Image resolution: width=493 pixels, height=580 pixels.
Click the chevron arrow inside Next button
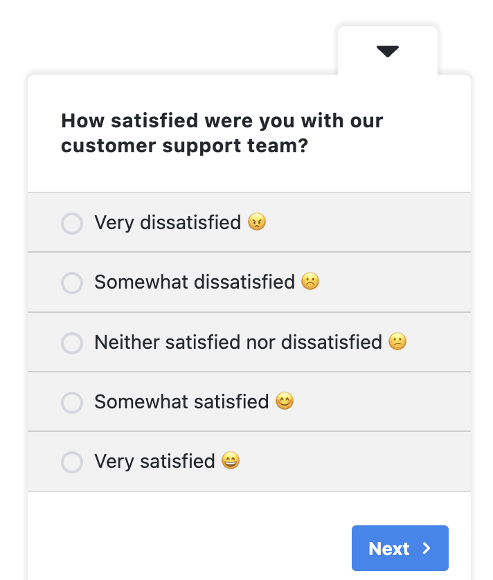tap(427, 548)
